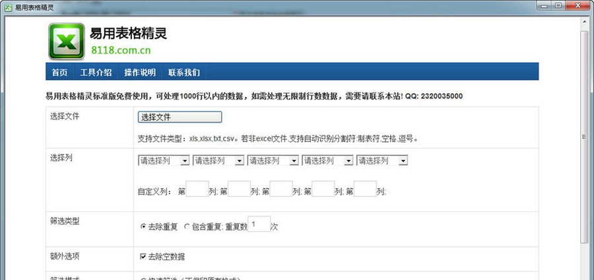The height and width of the screenshot is (280, 594).
Task: Toggle the 去除空数据 checkbox
Action: (x=143, y=256)
